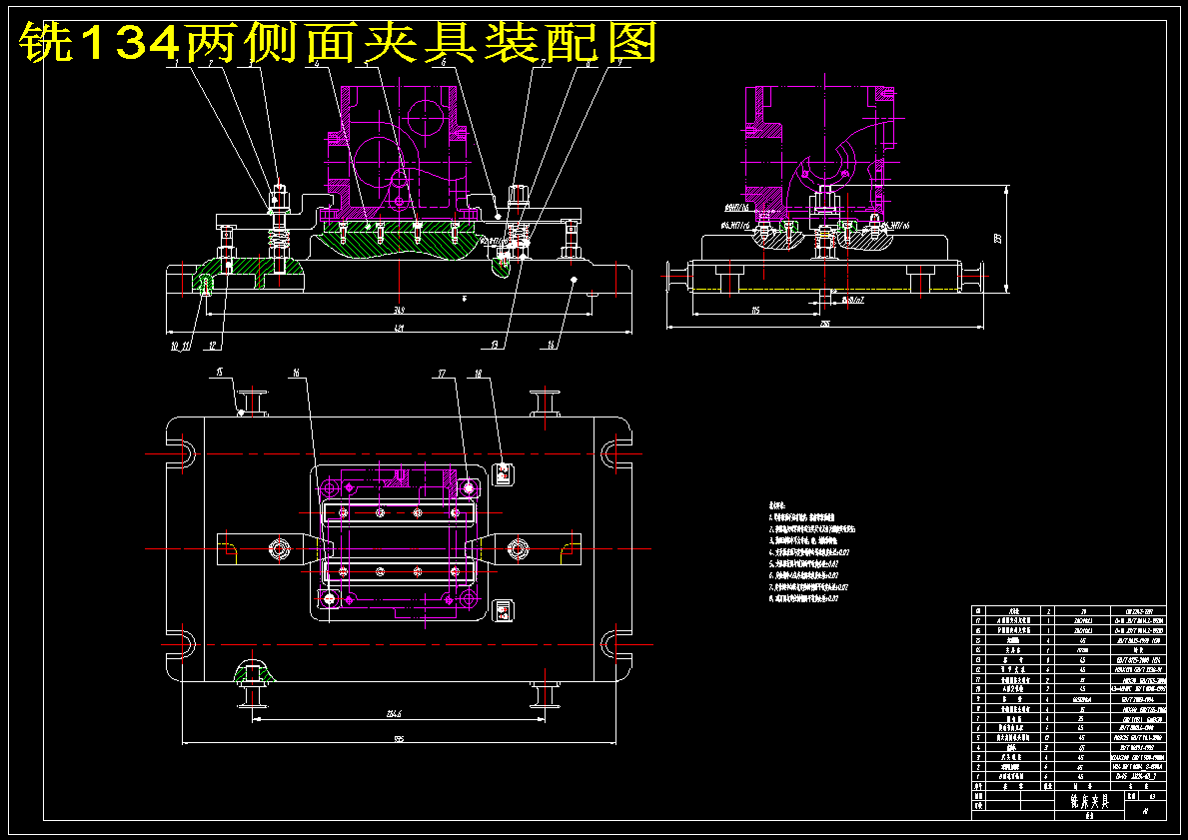
Task: Click the part balloon label 15 above the plan view
Action: click(x=219, y=372)
